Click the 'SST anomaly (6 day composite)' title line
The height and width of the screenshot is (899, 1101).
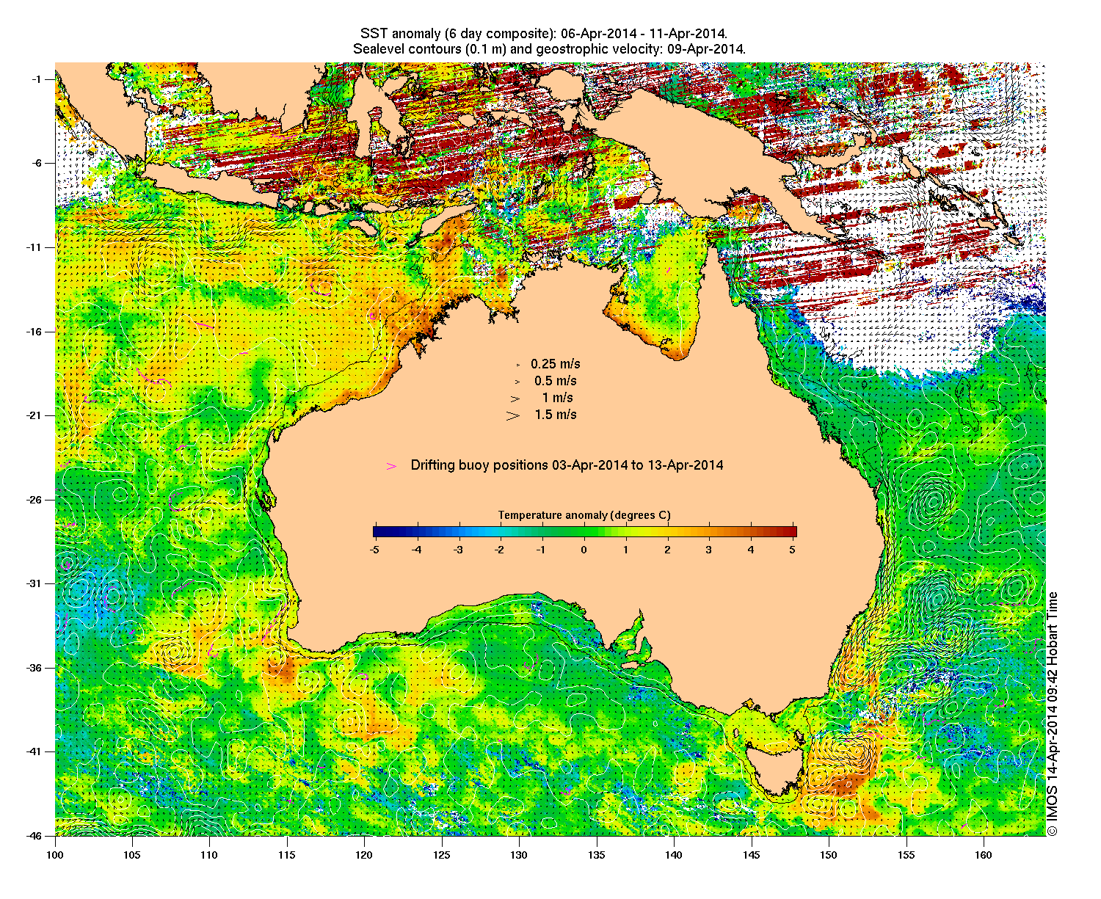(544, 34)
